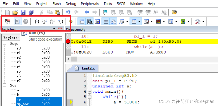The image size is (218, 106).
Task: Open the Watch windows icon
Action: (x=122, y=21)
